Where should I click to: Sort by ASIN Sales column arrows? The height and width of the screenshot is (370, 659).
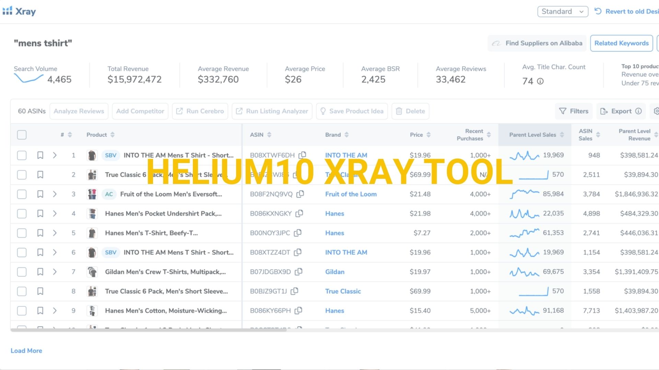coord(598,135)
